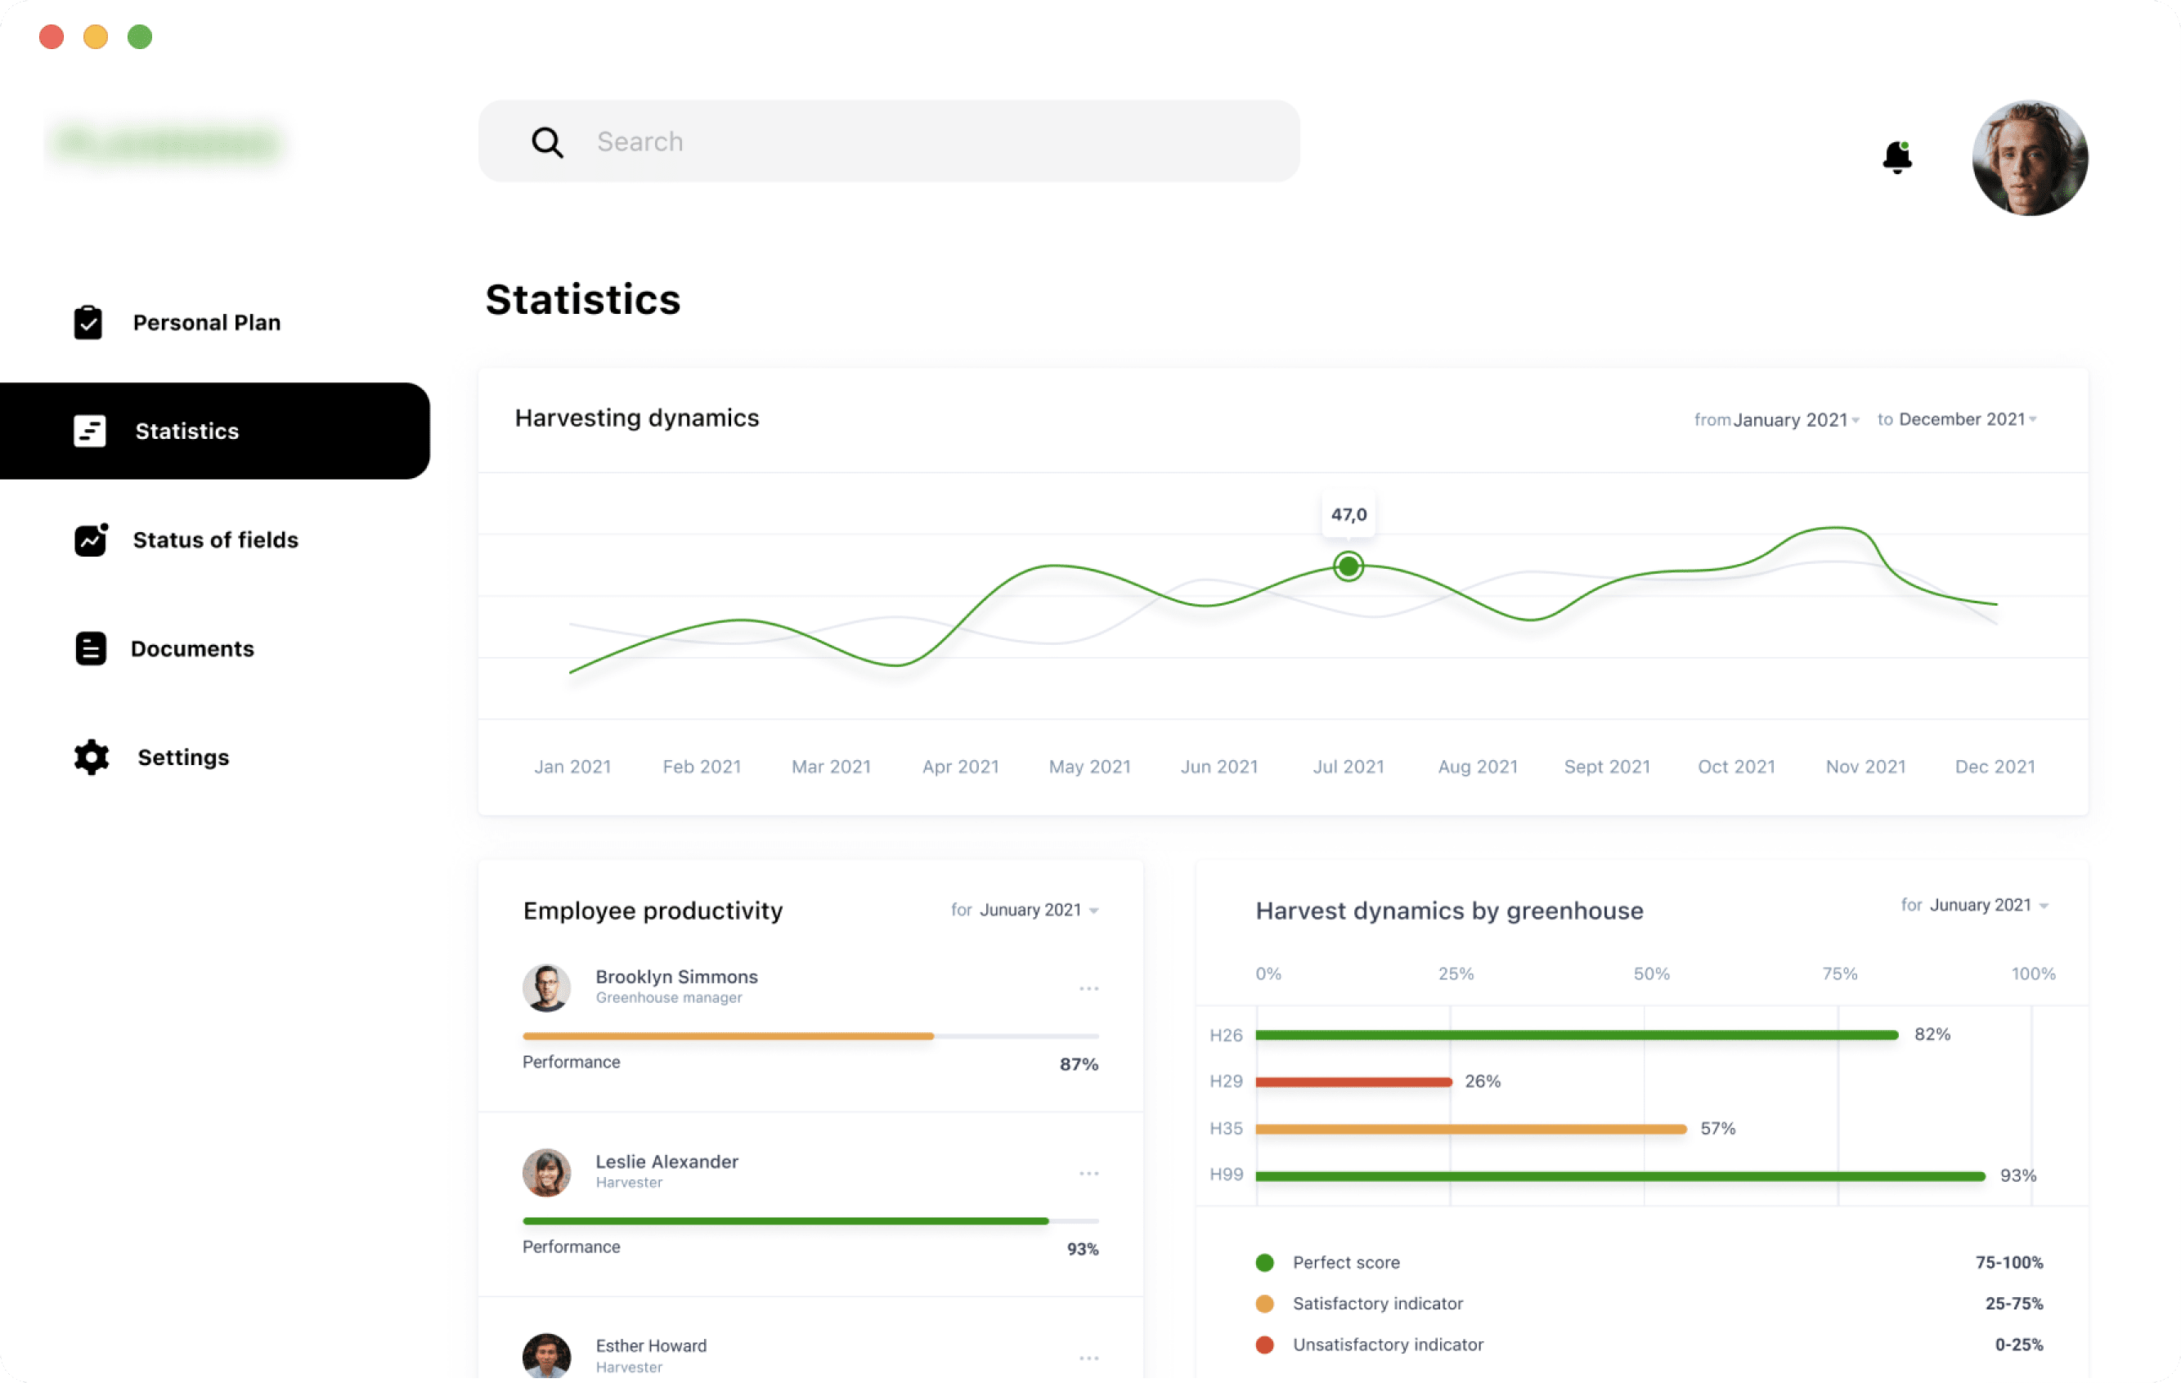This screenshot has height=1383, width=2181.
Task: Open Esther Howard three-dot options
Action: pyautogui.click(x=1088, y=1358)
